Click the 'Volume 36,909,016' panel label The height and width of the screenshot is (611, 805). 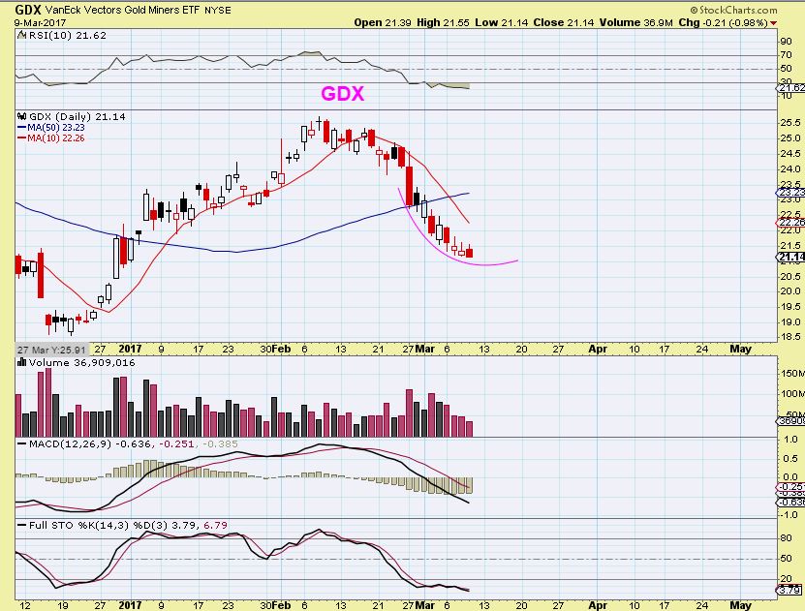[x=81, y=362]
